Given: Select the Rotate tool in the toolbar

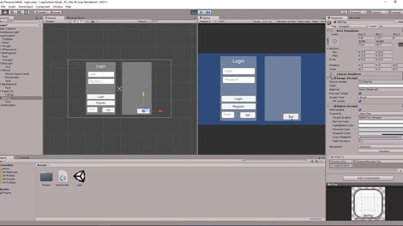Looking at the screenshot, I should tap(12, 13).
